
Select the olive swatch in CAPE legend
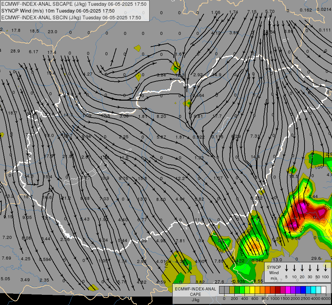pos(232,290)
